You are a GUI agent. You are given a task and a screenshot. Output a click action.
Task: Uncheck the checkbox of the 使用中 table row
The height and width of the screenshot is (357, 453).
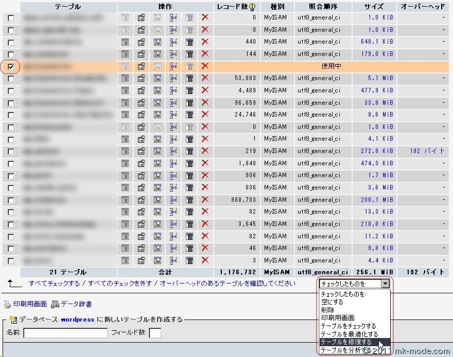(11, 66)
